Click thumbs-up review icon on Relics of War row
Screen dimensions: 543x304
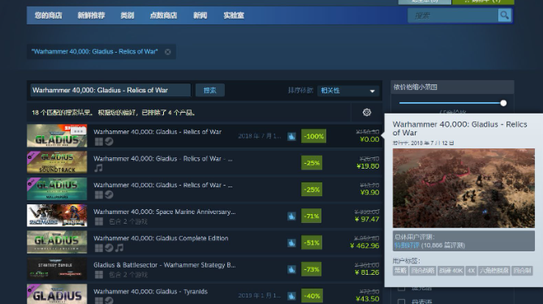pyautogui.click(x=291, y=136)
